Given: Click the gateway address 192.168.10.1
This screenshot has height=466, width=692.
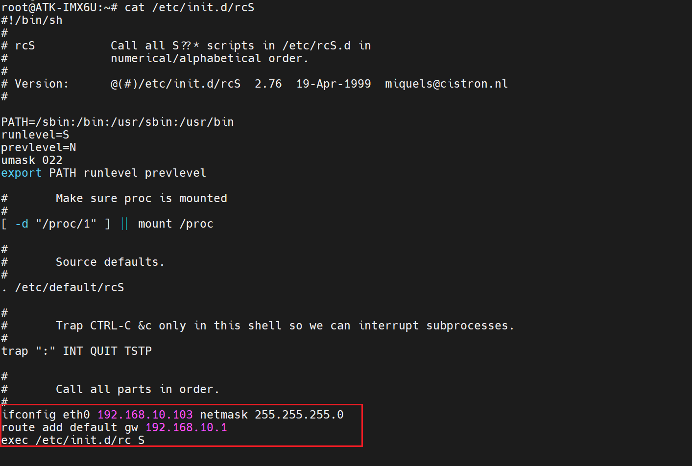Looking at the screenshot, I should 186,427.
